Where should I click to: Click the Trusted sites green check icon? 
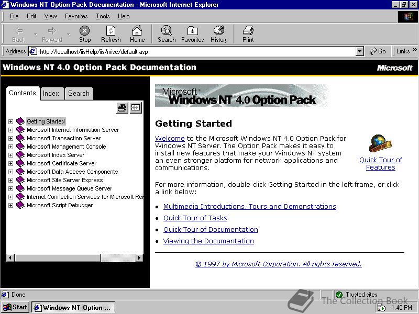339,295
